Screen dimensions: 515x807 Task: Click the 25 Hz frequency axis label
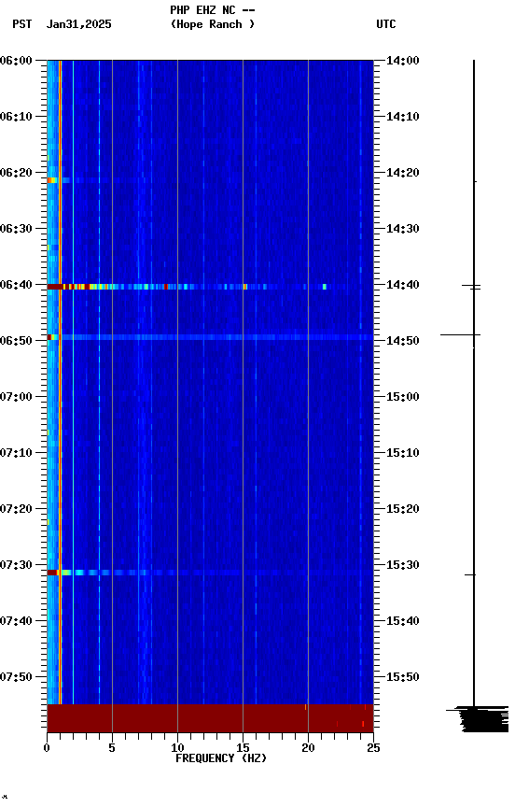(x=373, y=748)
